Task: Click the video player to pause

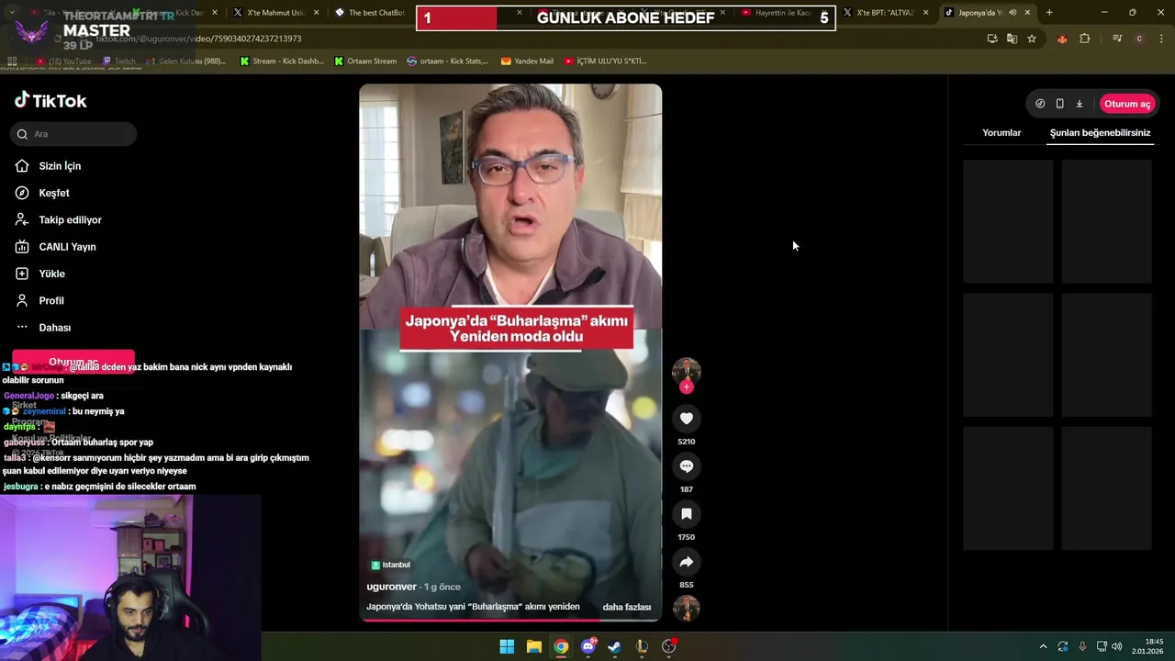Action: [510, 353]
